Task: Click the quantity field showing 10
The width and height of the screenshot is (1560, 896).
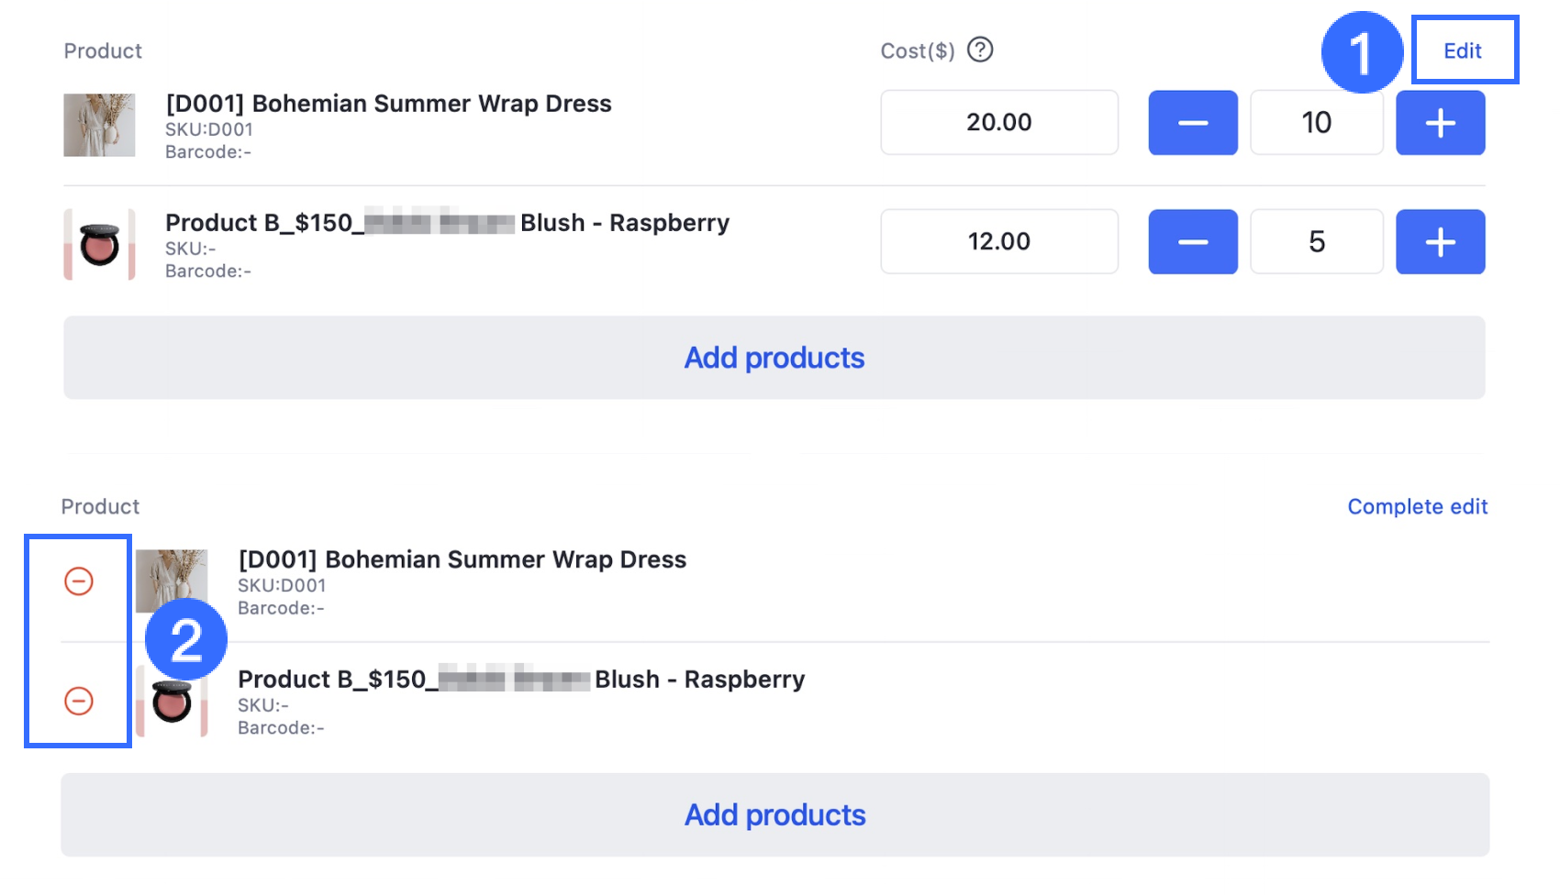Action: pos(1316,123)
